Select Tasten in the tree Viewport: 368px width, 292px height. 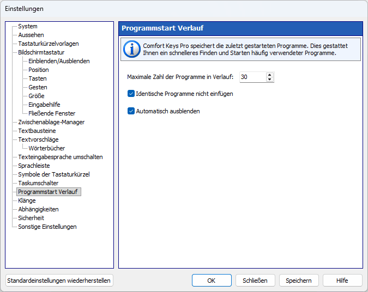click(38, 78)
